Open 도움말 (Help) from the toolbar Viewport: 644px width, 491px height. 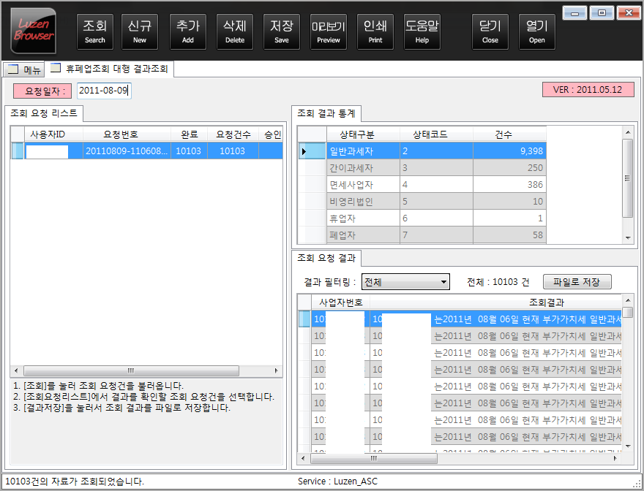[x=422, y=31]
